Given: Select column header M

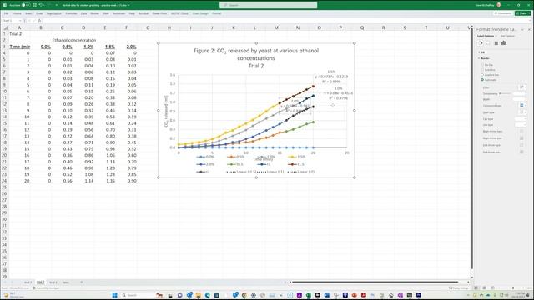Looking at the screenshot, I should (x=276, y=27).
